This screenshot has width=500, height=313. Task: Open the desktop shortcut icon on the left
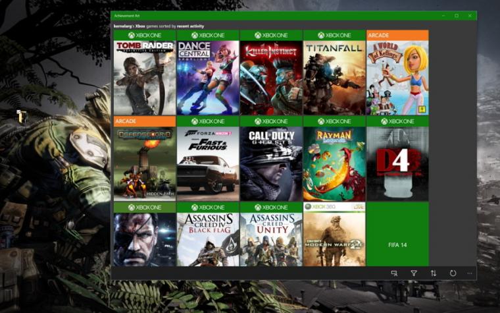[22, 117]
